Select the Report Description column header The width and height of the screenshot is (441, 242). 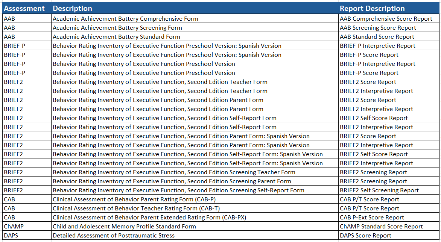tap(389, 8)
